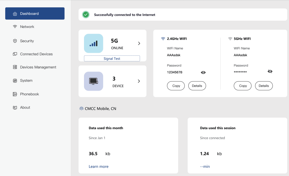Follow the Learn more link
The height and width of the screenshot is (176, 289).
[99, 166]
